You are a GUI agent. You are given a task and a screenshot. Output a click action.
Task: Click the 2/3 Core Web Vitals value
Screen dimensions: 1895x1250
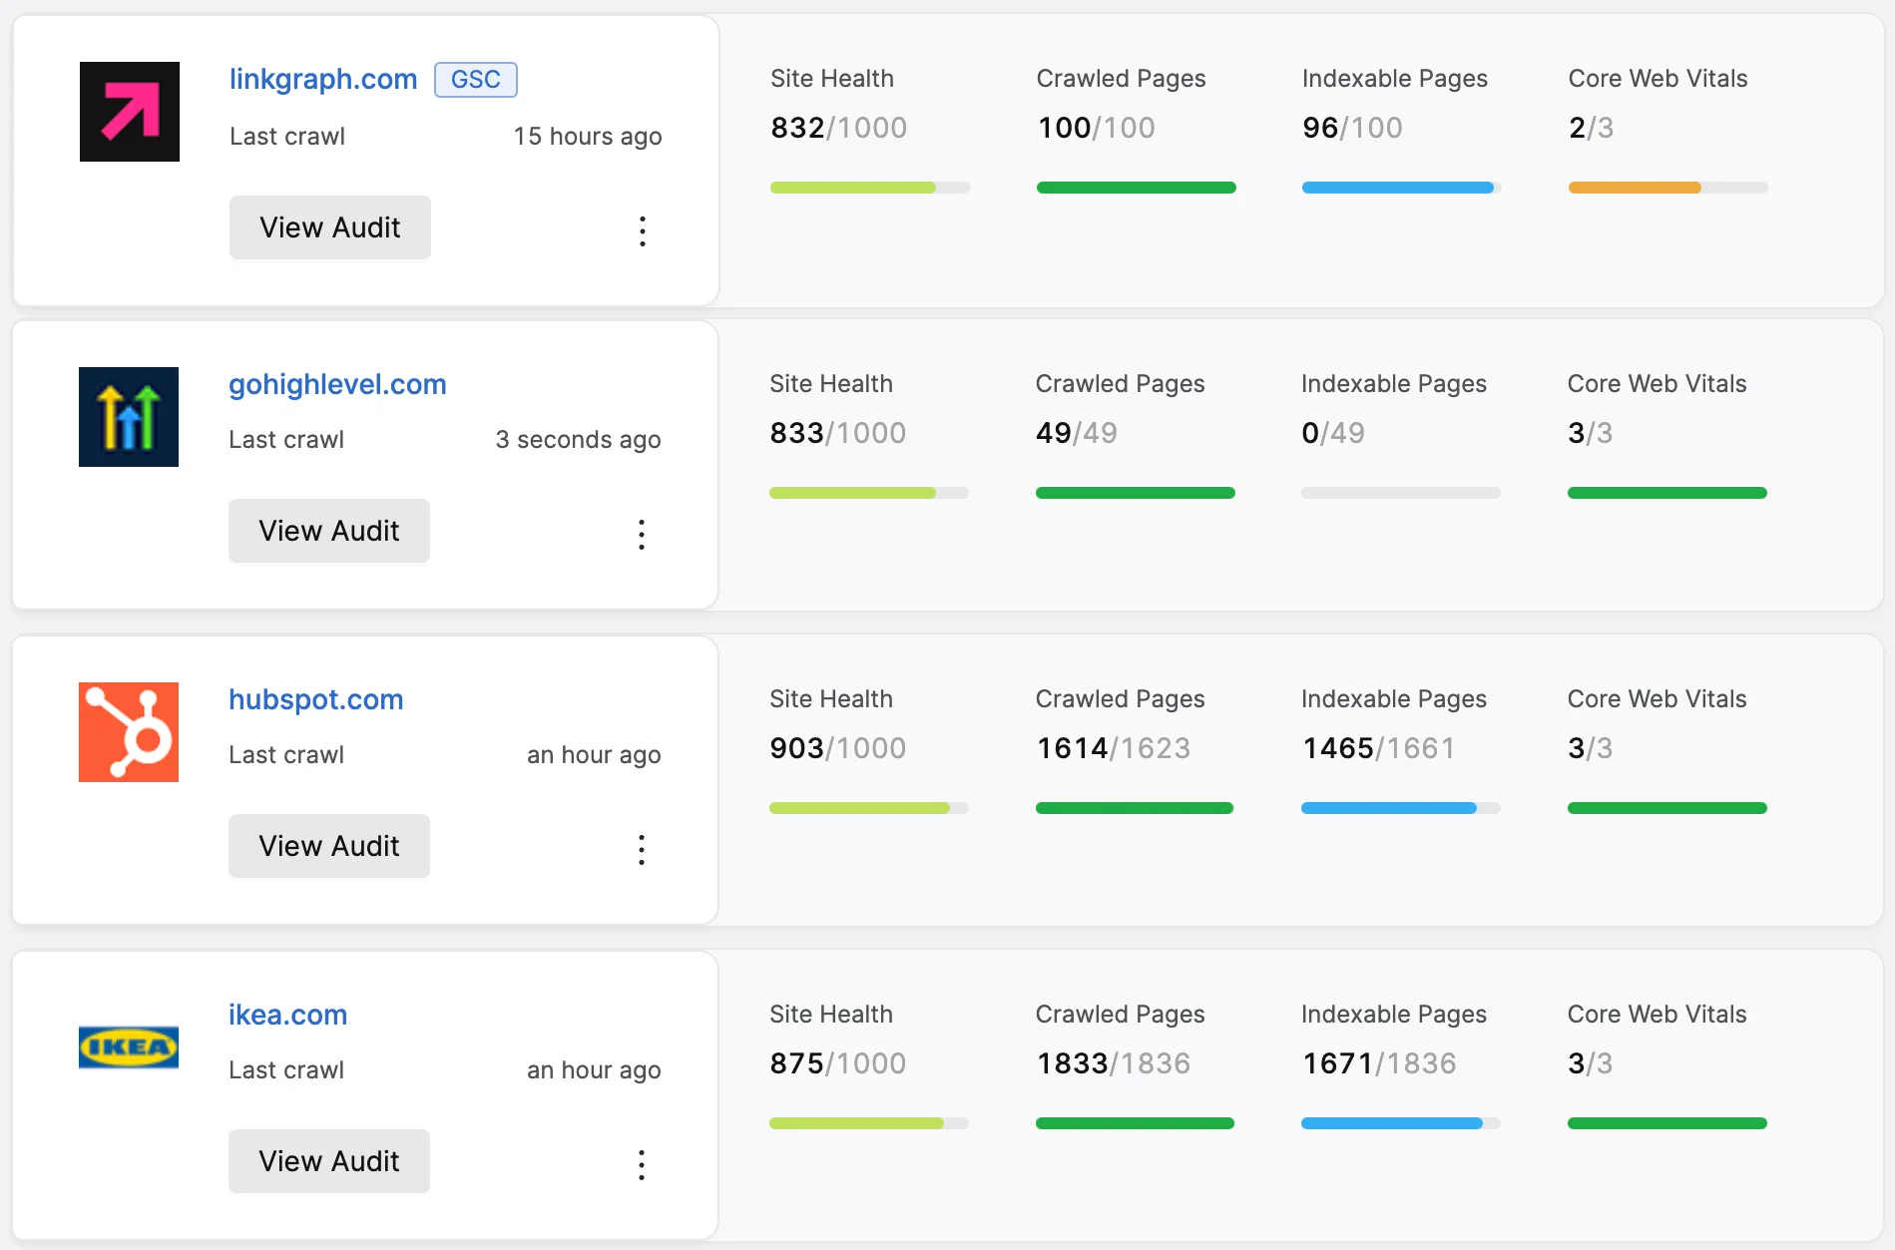pyautogui.click(x=1592, y=128)
